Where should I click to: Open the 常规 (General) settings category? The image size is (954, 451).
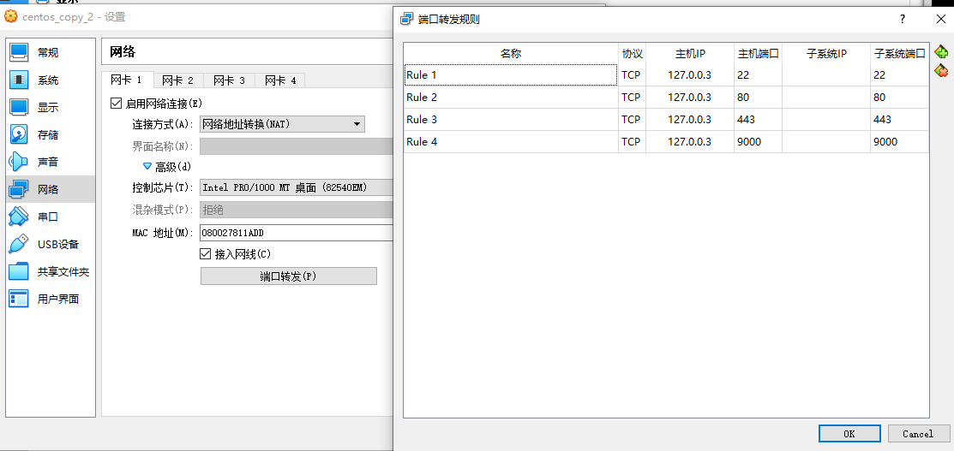[x=48, y=53]
